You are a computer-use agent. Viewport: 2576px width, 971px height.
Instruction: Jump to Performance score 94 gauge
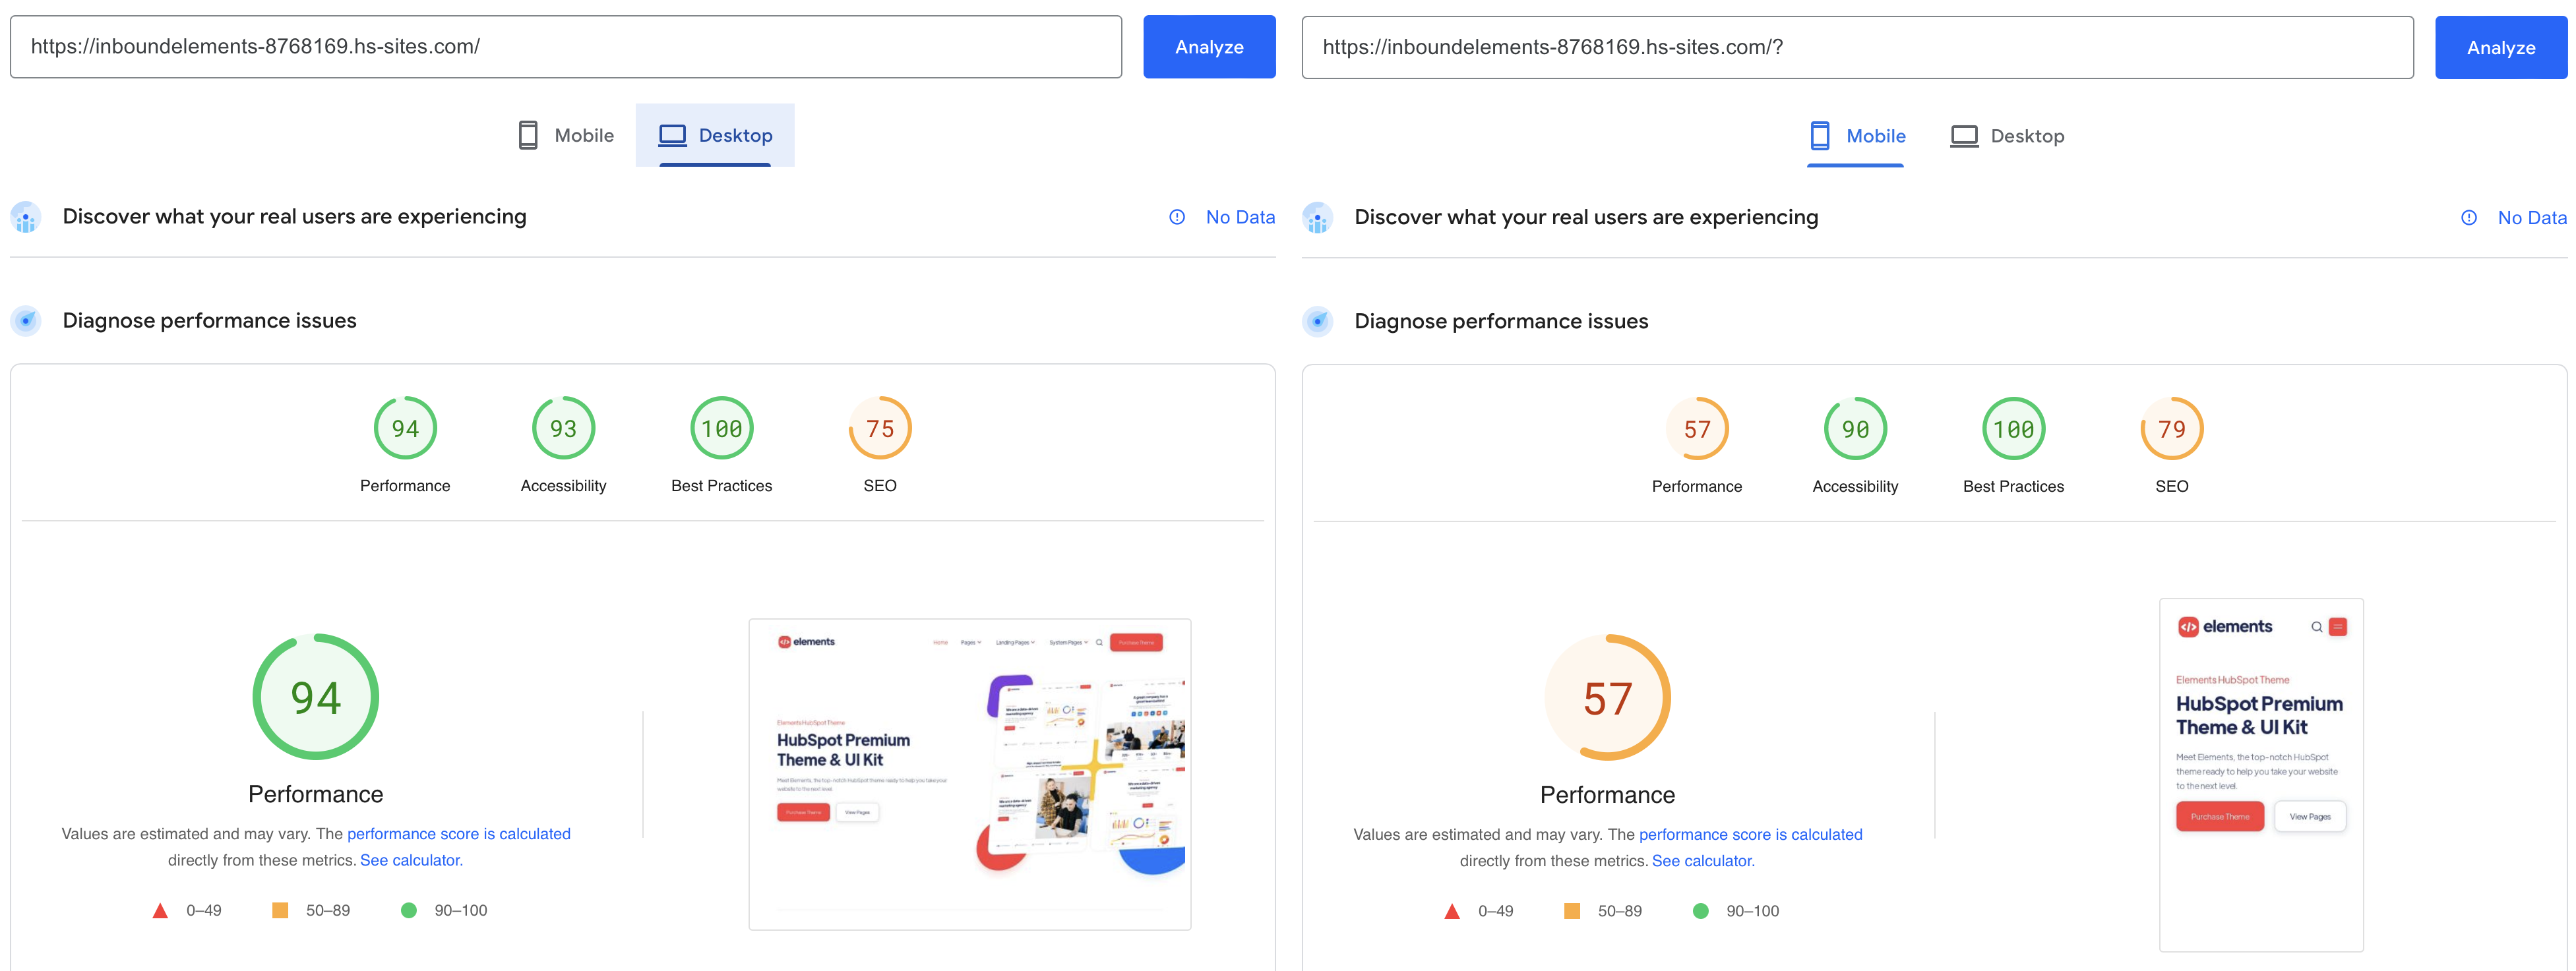405,428
